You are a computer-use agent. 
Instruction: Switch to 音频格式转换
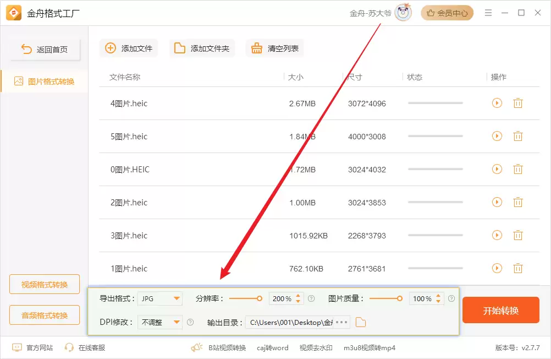point(45,315)
